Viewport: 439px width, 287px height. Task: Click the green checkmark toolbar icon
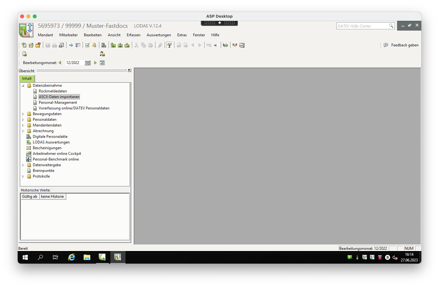coord(87,45)
